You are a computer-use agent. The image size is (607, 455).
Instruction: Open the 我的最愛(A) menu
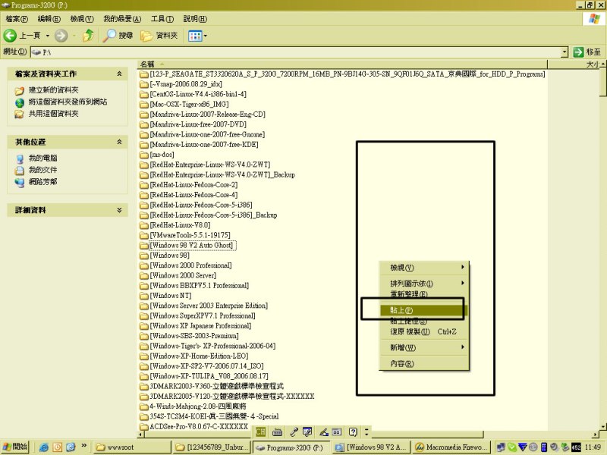coord(122,18)
